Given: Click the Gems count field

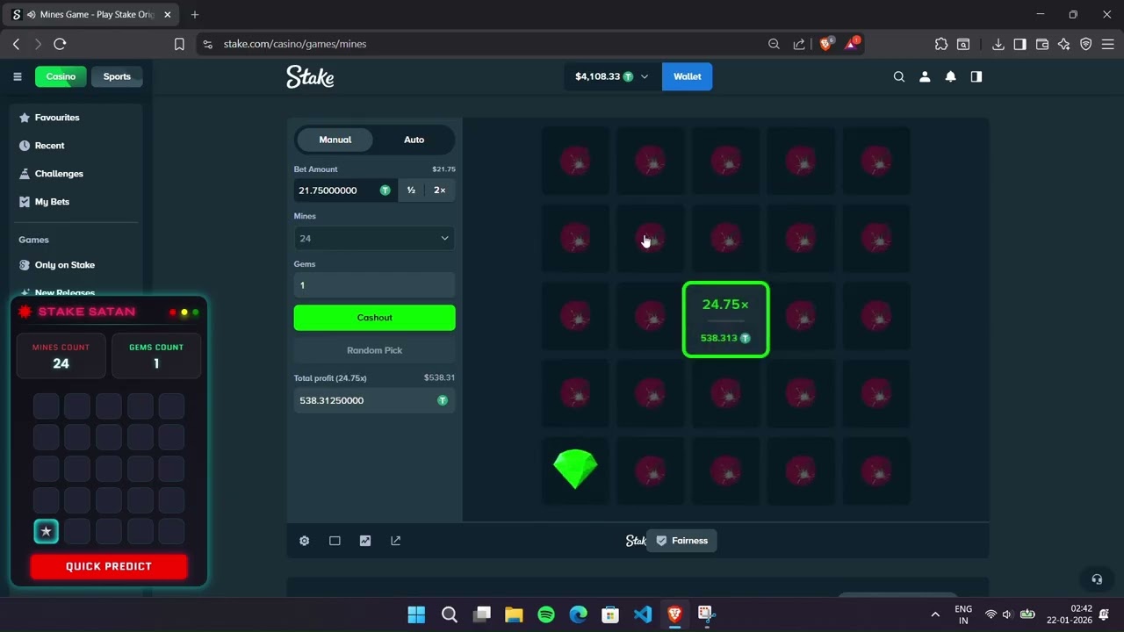Looking at the screenshot, I should click(374, 285).
